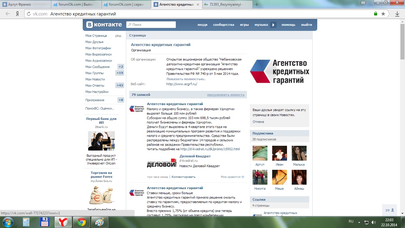
Task: Click the VK search field "Поиск"
Action: click(151, 25)
